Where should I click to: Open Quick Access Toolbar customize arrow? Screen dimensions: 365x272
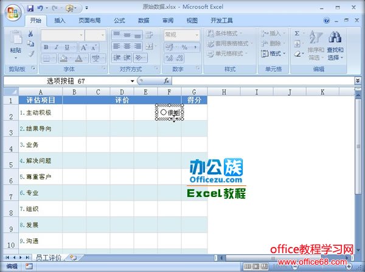pos(86,8)
